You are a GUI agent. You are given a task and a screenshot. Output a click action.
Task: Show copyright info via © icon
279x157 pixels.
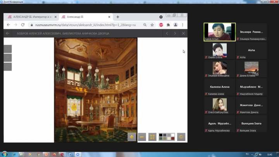pyautogui.click(x=181, y=137)
